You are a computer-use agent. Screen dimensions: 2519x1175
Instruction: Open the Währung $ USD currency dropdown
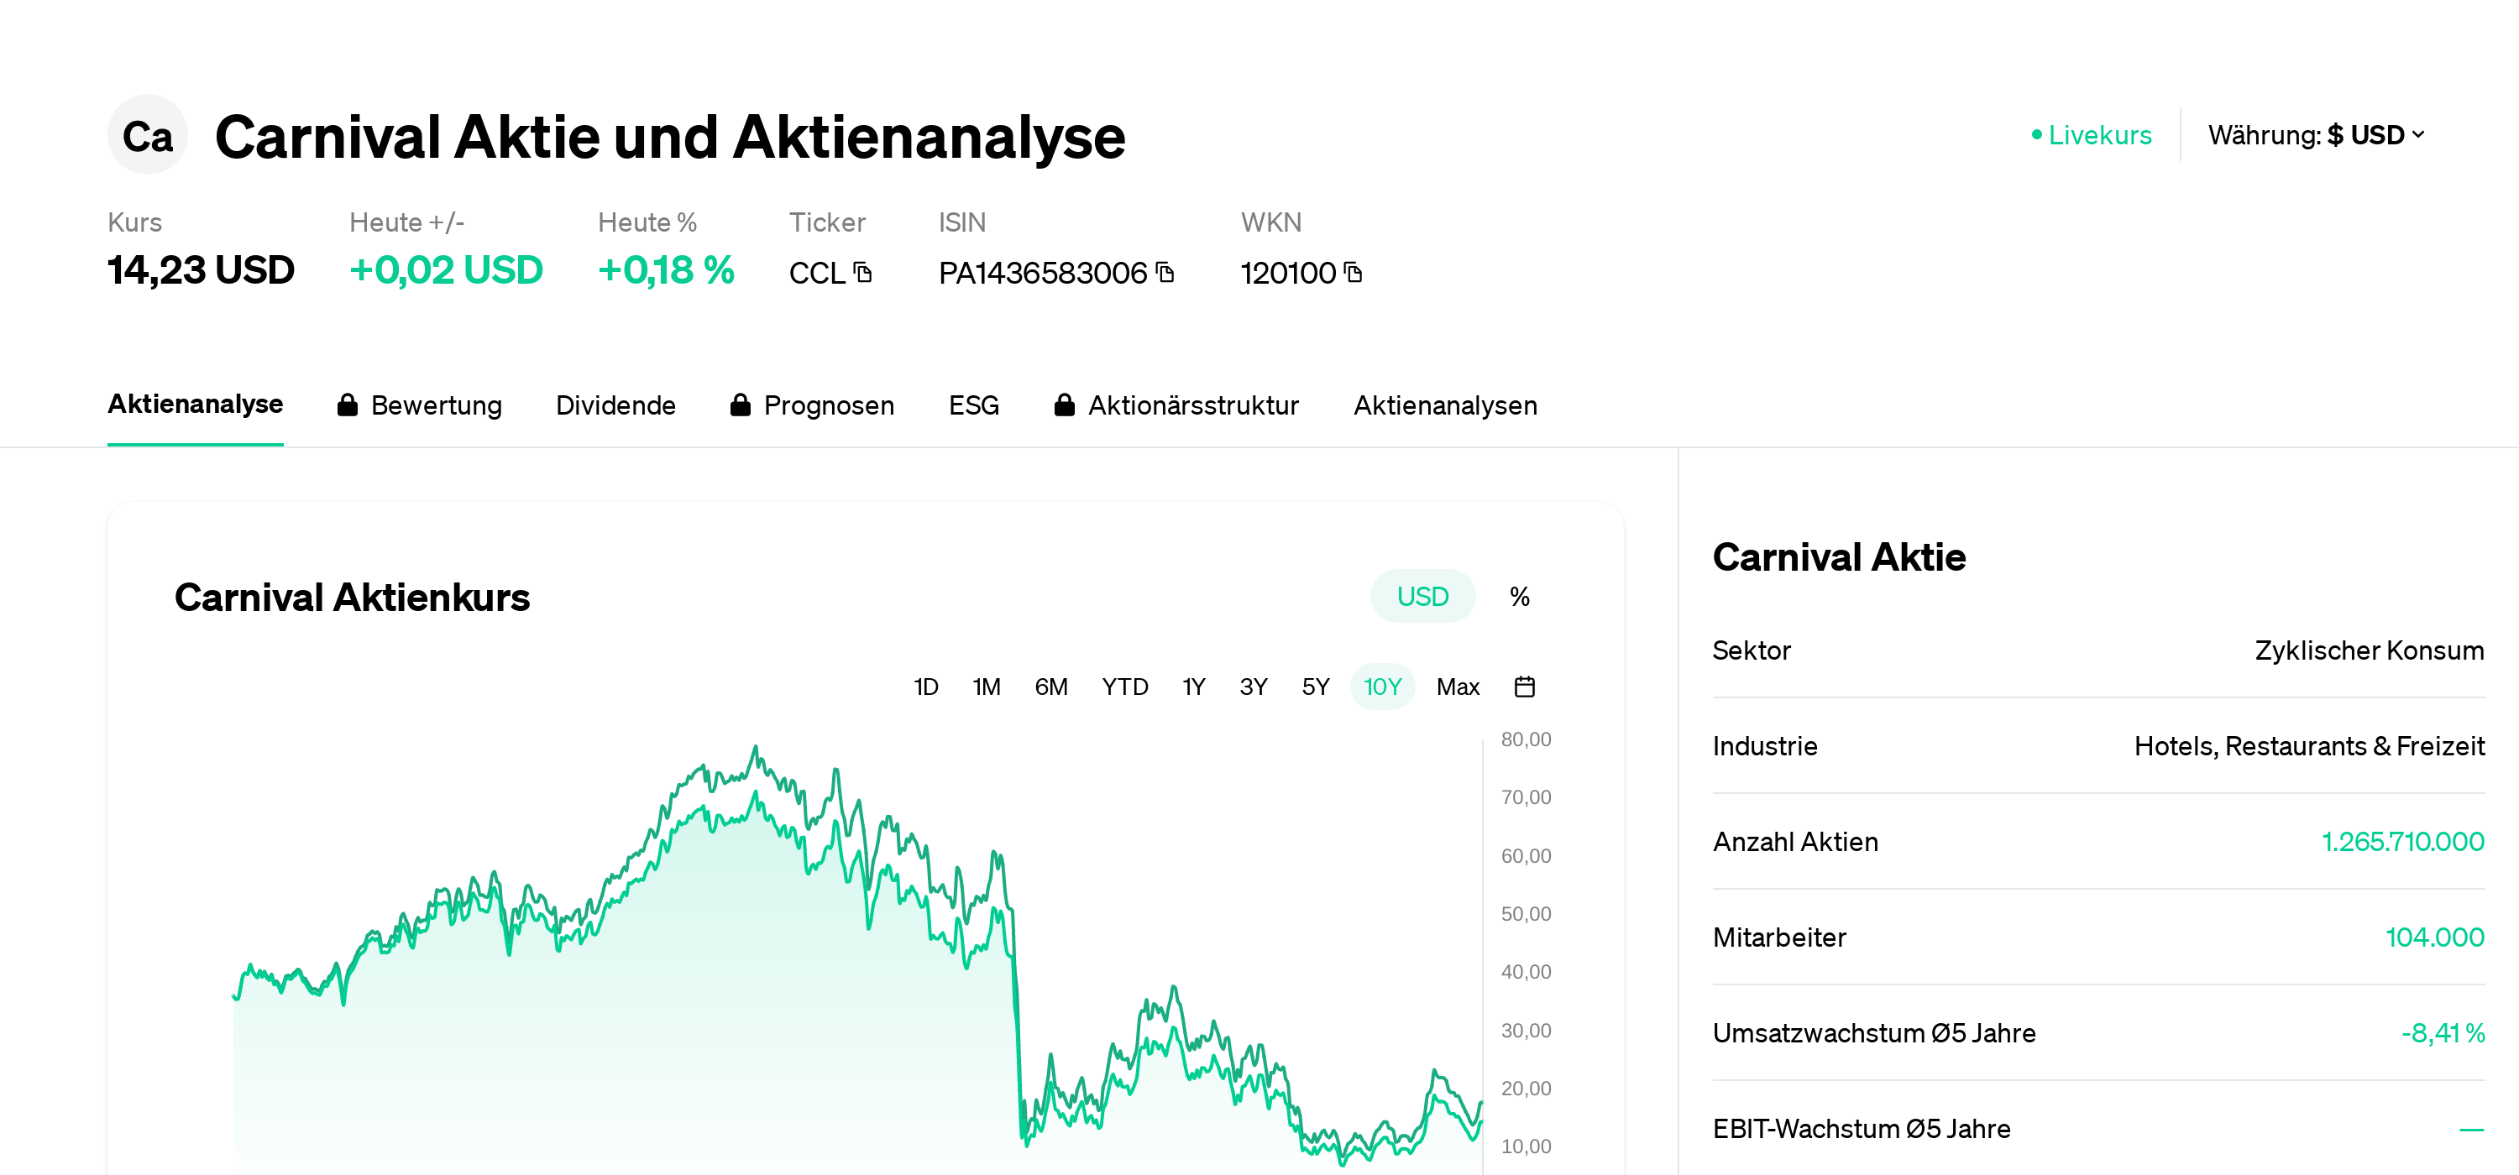point(2317,135)
